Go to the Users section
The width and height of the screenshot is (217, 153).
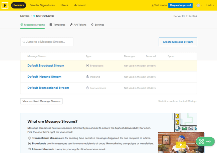[x=64, y=5]
